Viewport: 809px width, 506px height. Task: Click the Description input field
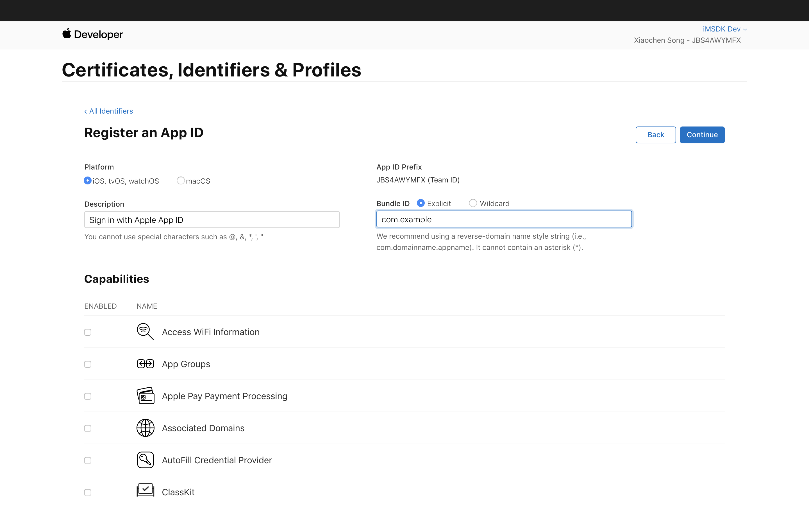coord(212,220)
